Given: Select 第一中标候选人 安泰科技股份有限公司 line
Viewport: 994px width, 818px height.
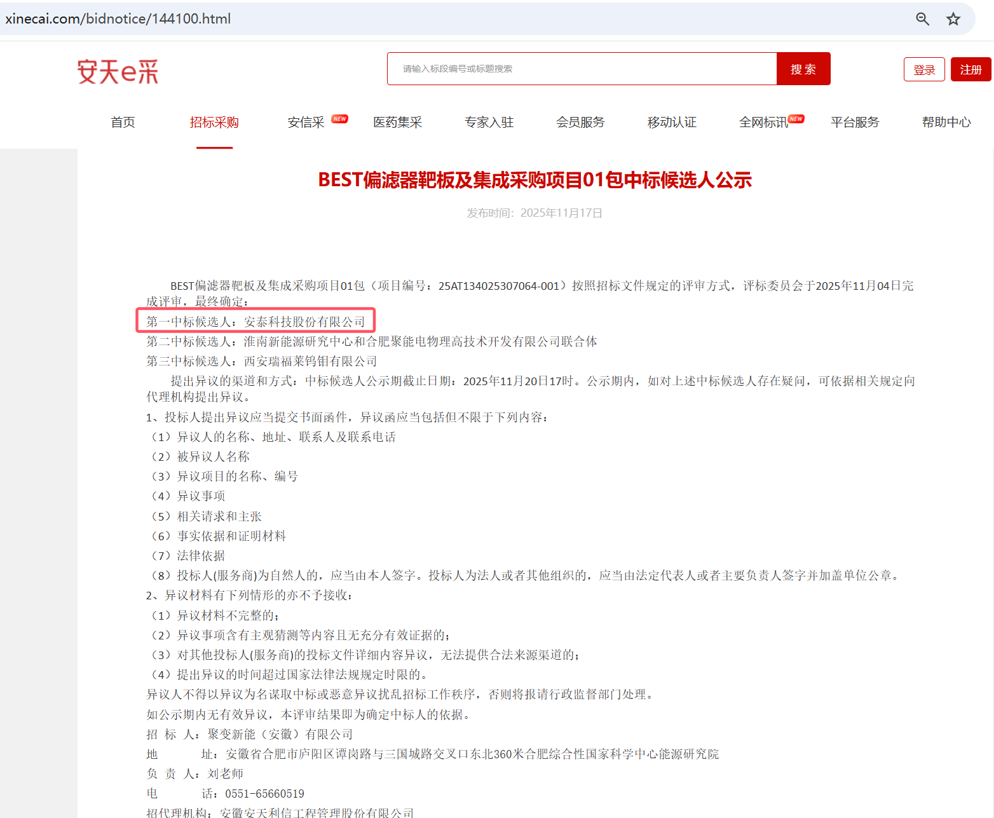Looking at the screenshot, I should [256, 322].
